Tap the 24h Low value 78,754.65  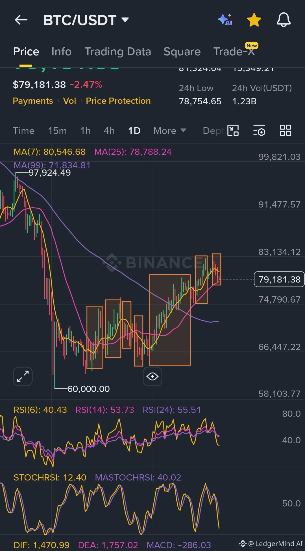[x=200, y=102]
